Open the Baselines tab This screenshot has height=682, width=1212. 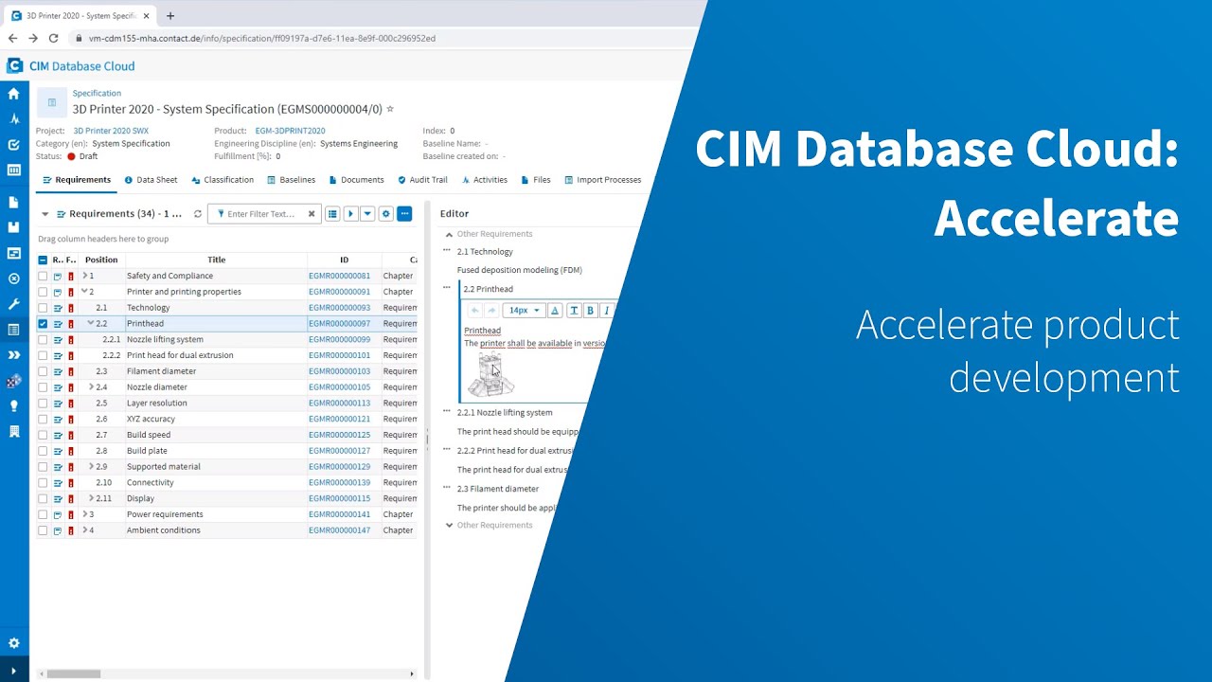point(291,180)
